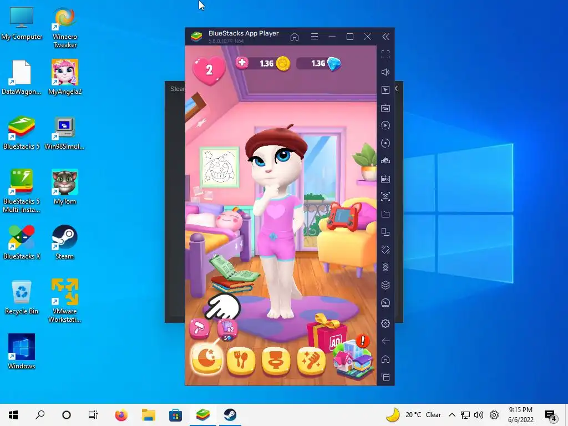Click the weather 20 °C Clear widget

click(x=413, y=415)
